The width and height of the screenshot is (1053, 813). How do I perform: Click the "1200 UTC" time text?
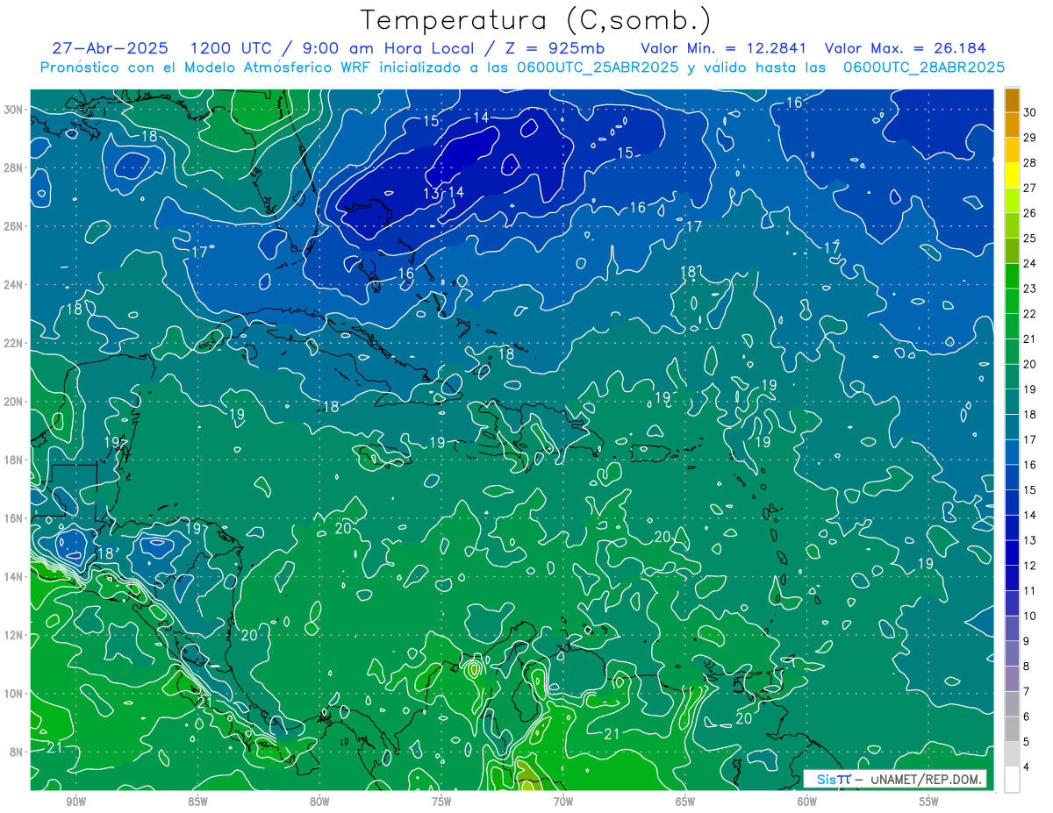pos(230,48)
